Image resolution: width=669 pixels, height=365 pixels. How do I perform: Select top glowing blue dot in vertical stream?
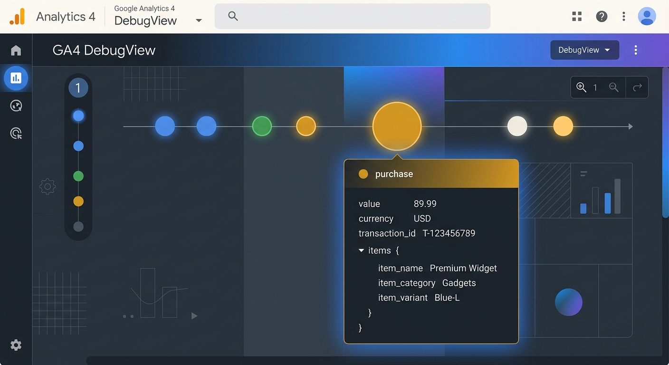(x=78, y=116)
